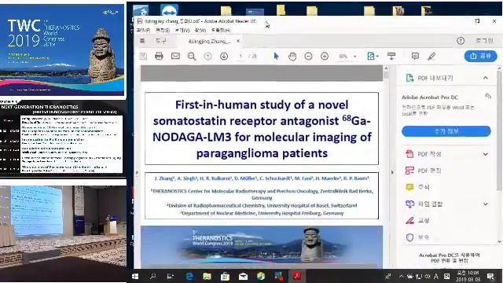Image resolution: width=503 pixels, height=283 pixels.
Task: Select the Jingjing Zhang document tab
Action: tap(210, 42)
